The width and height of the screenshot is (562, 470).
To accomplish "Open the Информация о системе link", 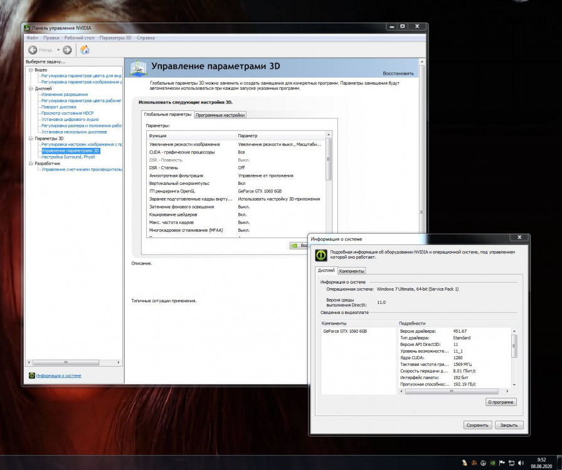I will [58, 375].
